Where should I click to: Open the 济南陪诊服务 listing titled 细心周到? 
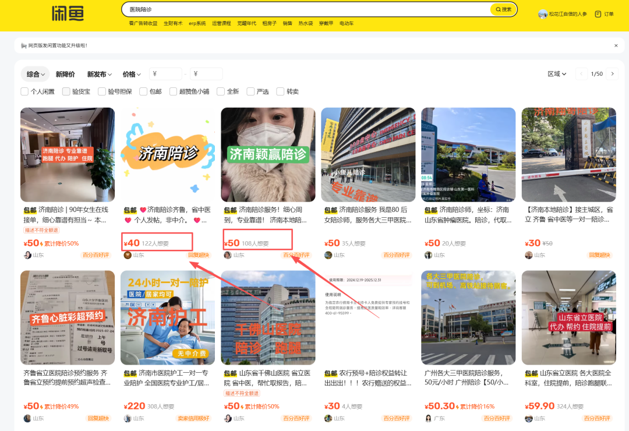[x=267, y=154]
